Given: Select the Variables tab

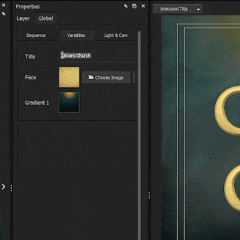Looking at the screenshot, I should click(x=76, y=35).
